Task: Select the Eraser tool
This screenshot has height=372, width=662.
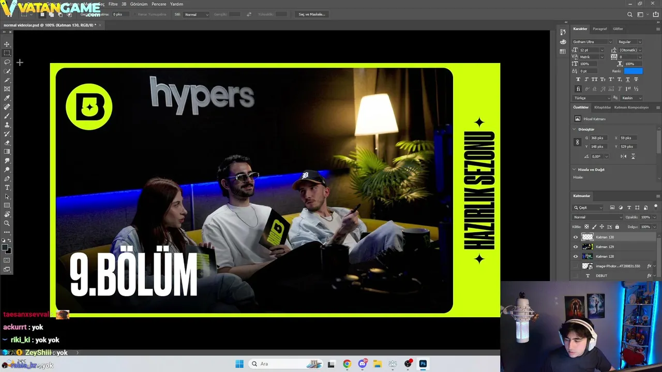Action: click(x=7, y=143)
